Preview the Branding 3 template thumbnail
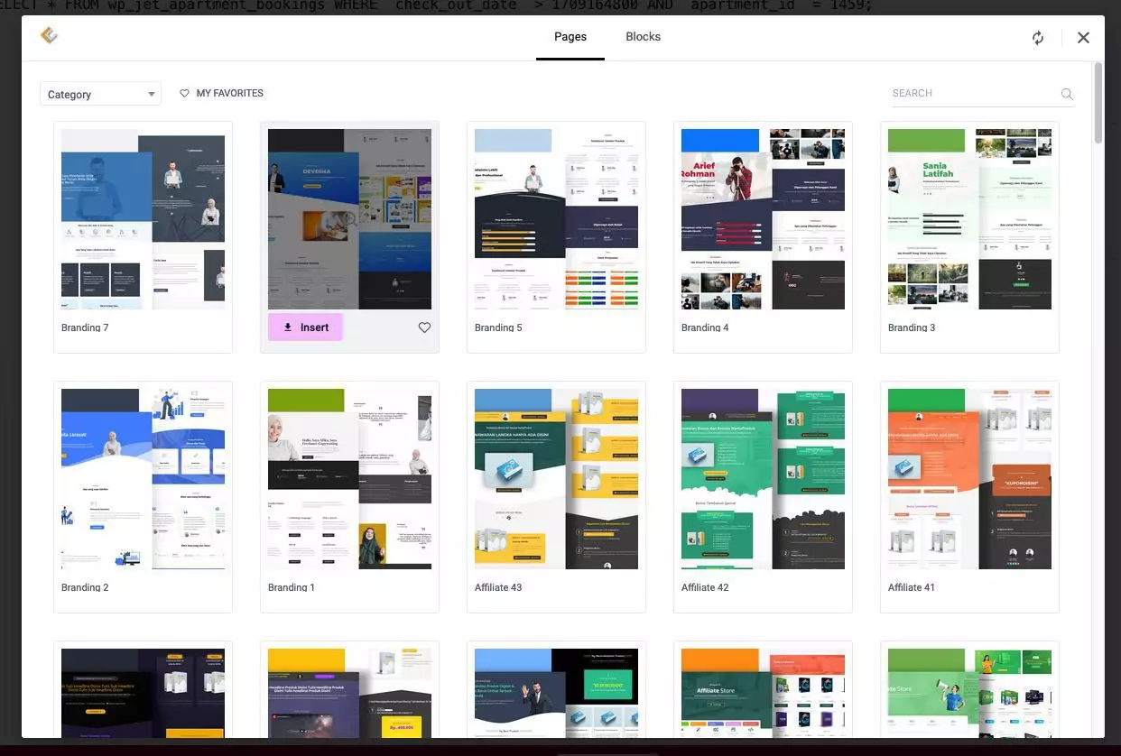Viewport: 1121px width, 756px height. tap(969, 219)
